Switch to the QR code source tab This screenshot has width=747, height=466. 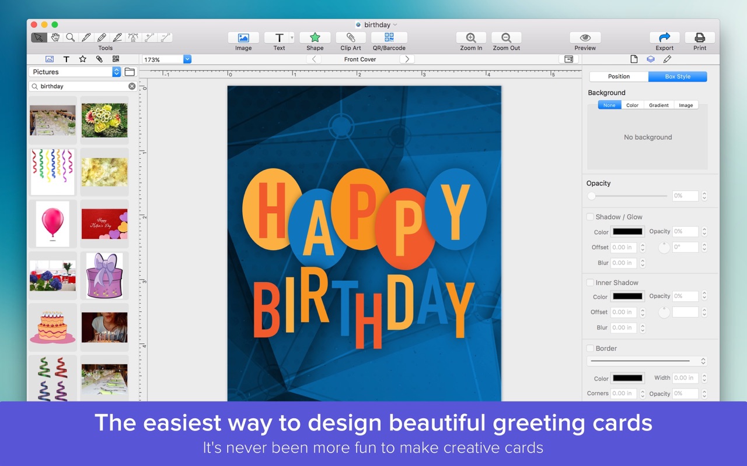116,59
